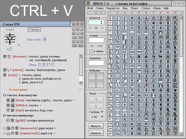
Task: Follow the arrow link after uminosachi entry
Action: point(55,128)
